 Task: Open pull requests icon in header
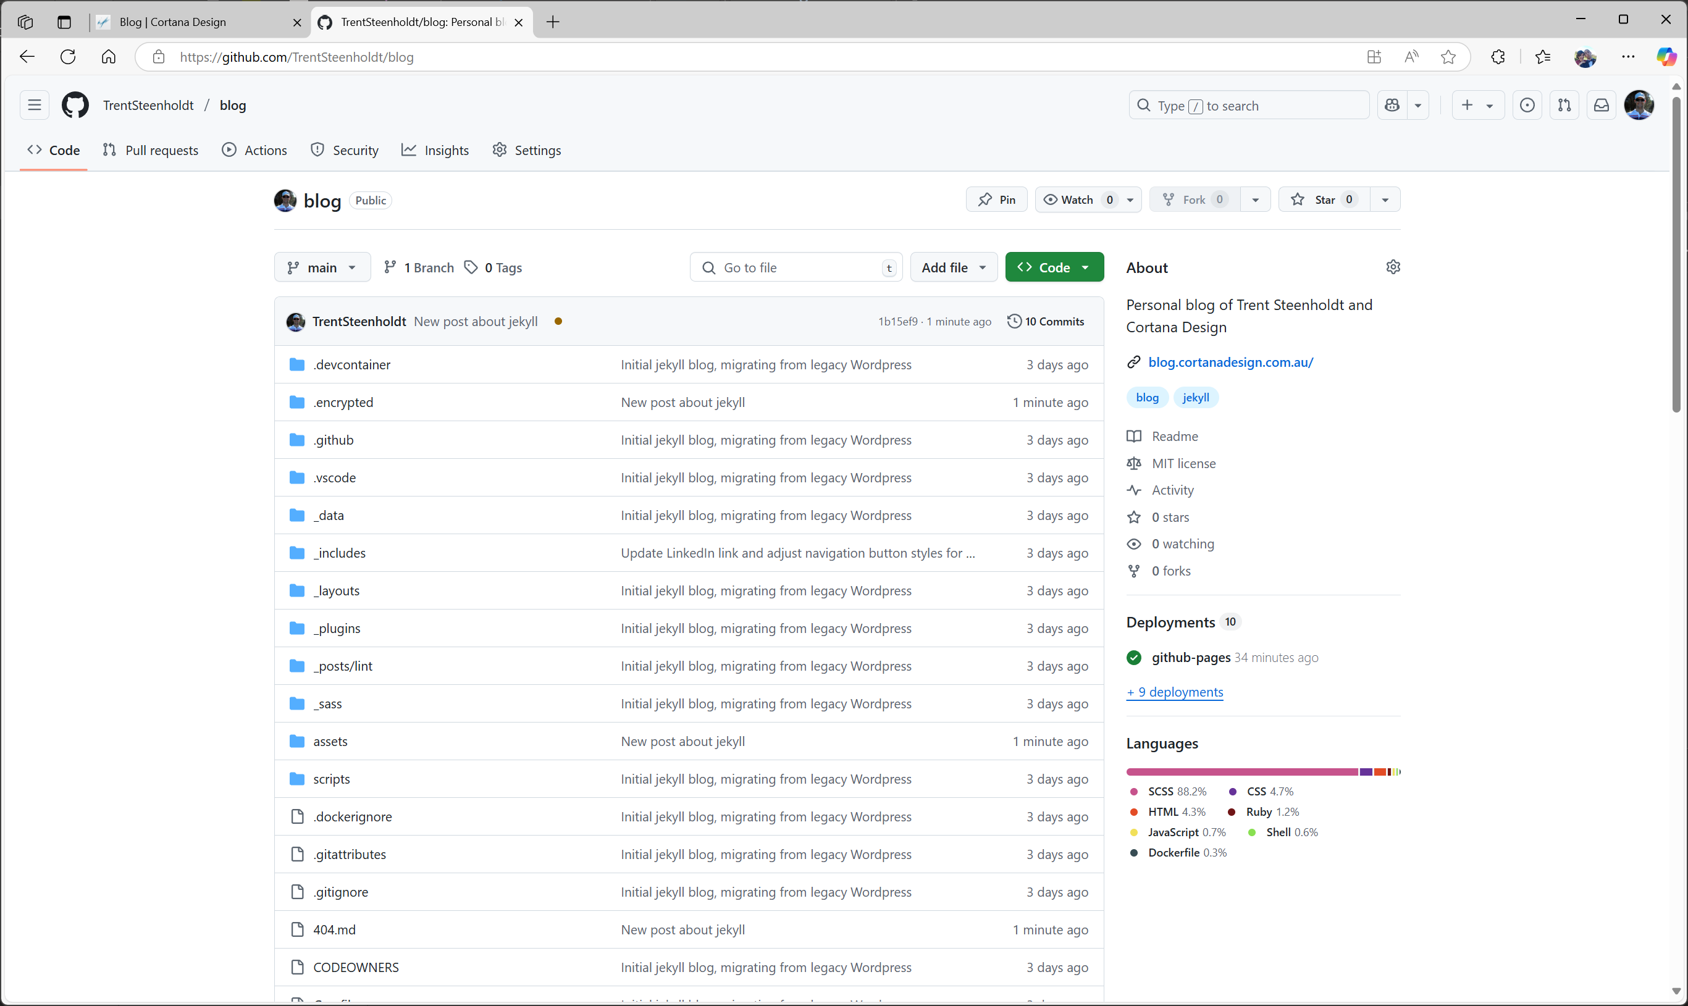1564,105
